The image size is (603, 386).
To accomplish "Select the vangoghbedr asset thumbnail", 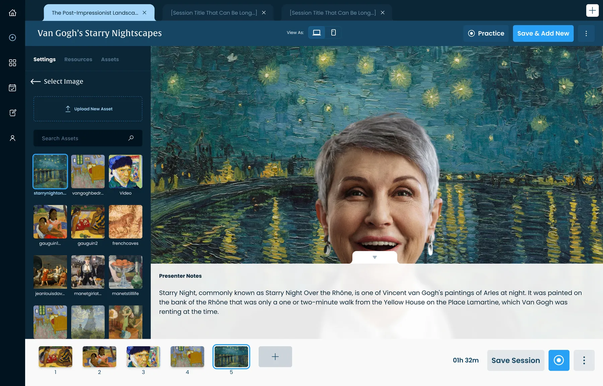I will (88, 171).
